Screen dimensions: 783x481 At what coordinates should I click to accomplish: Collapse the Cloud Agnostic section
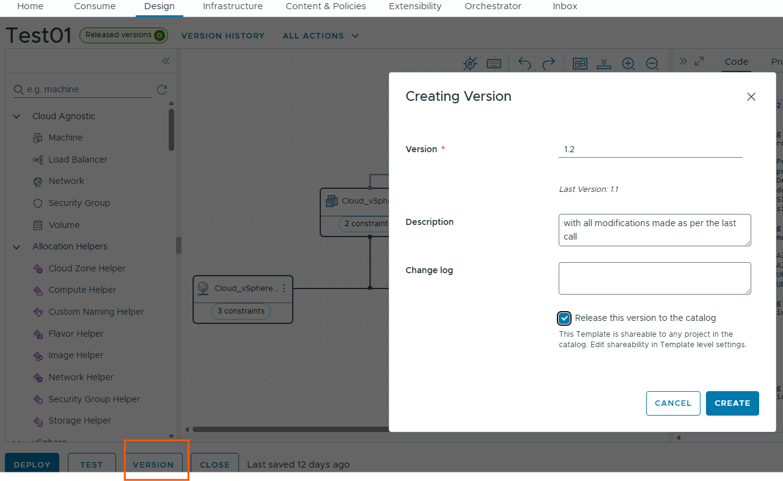(x=17, y=116)
